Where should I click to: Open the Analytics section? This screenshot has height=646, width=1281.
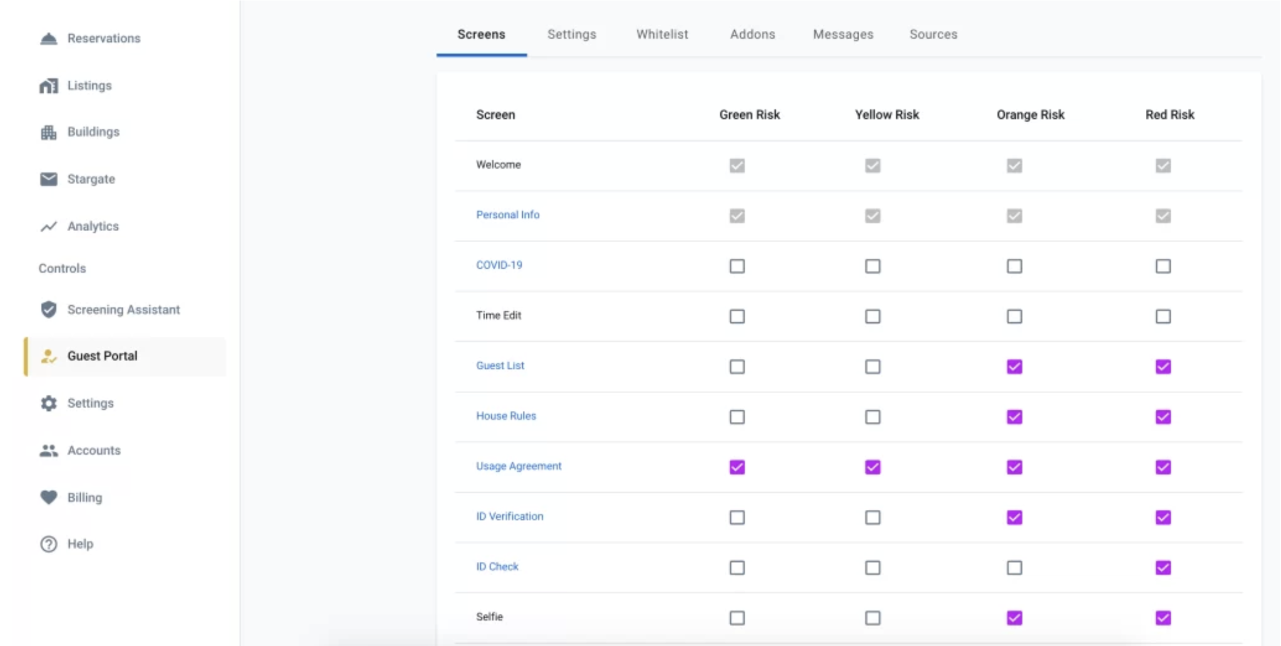(x=49, y=226)
